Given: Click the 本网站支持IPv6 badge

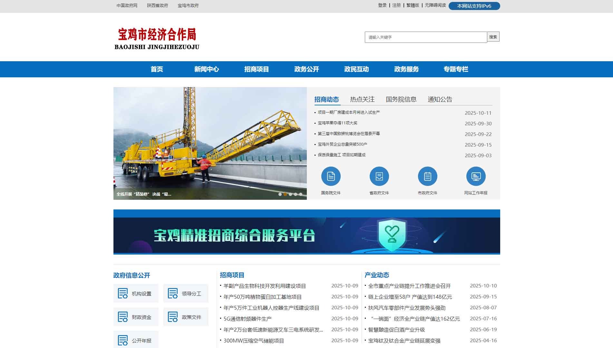Looking at the screenshot, I should pyautogui.click(x=474, y=6).
